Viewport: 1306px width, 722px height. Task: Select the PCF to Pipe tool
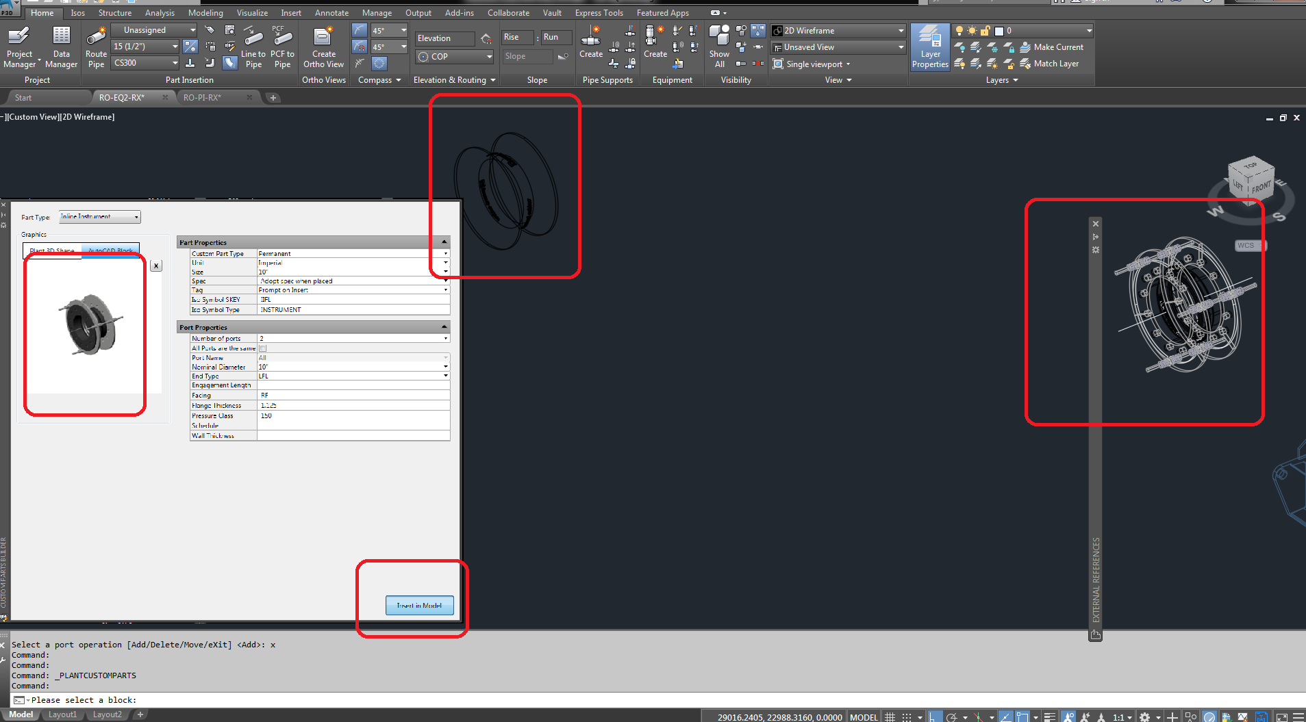[x=282, y=46]
